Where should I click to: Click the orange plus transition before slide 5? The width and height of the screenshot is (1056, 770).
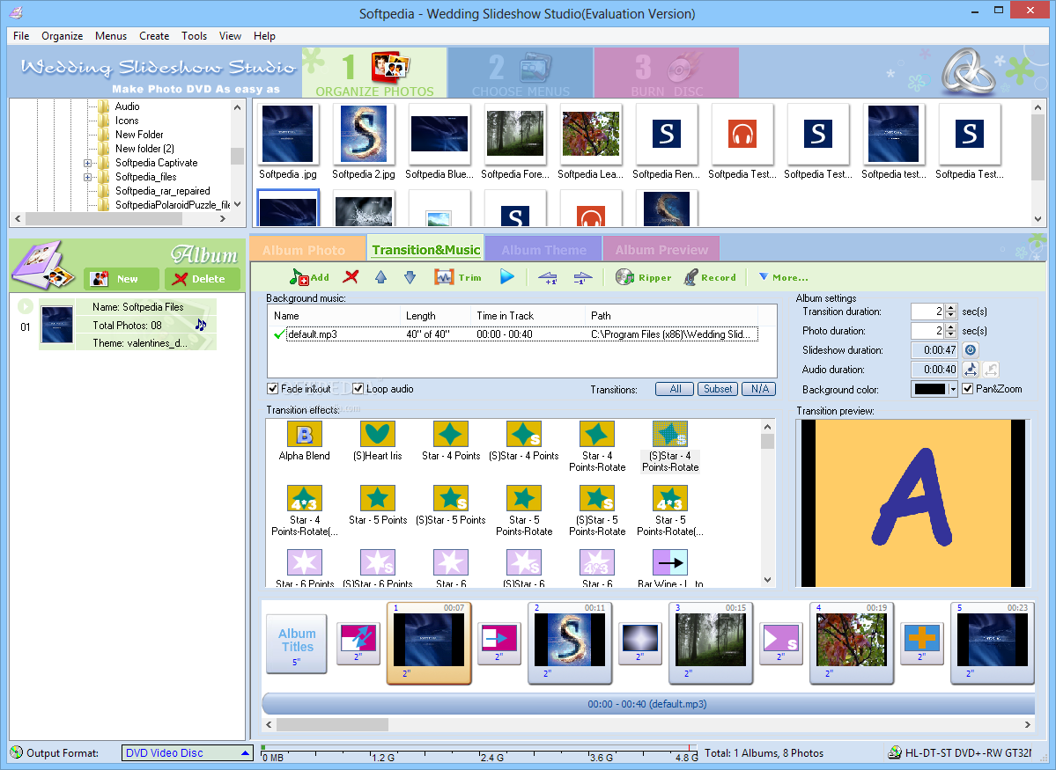[922, 642]
